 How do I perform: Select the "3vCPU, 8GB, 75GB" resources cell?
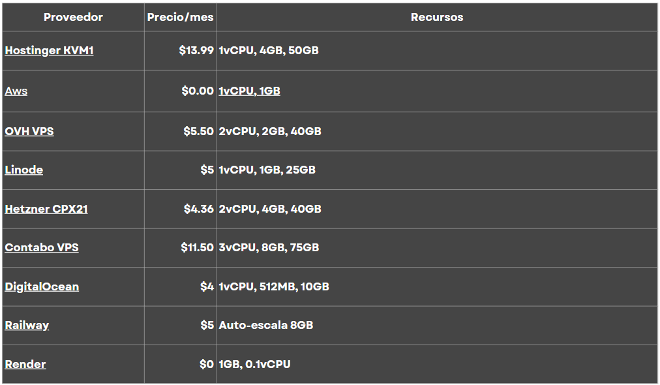pos(269,247)
